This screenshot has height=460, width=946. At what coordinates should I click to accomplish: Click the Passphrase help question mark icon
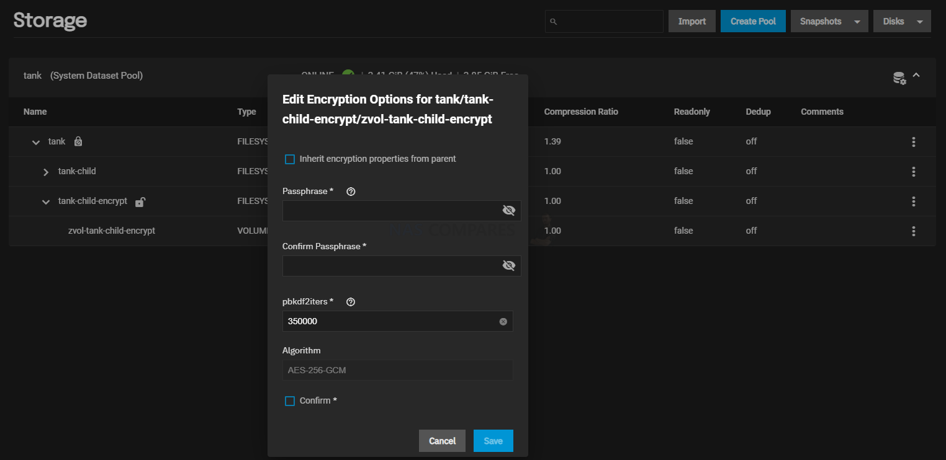tap(351, 192)
